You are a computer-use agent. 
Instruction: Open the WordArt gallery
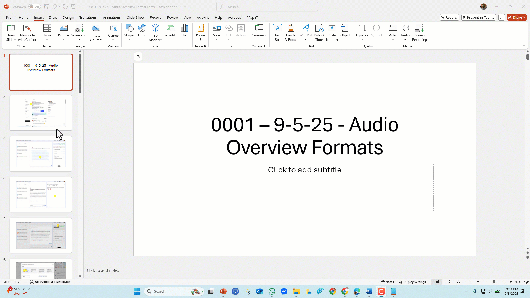point(306,32)
